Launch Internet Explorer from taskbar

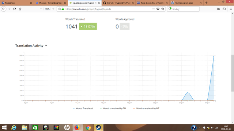[x=14, y=128]
